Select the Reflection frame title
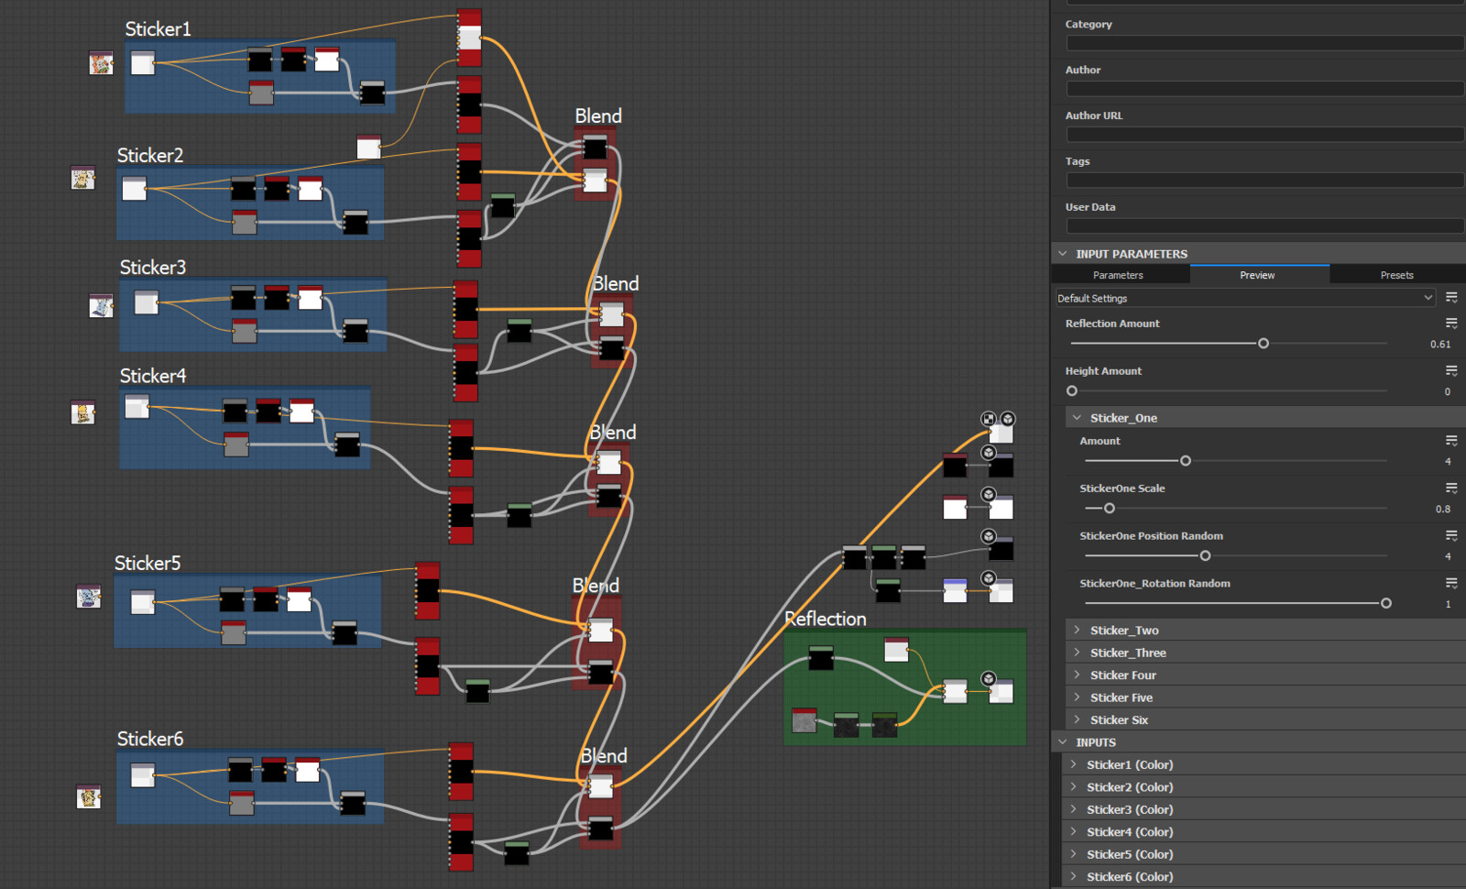This screenshot has width=1466, height=889. tap(826, 619)
